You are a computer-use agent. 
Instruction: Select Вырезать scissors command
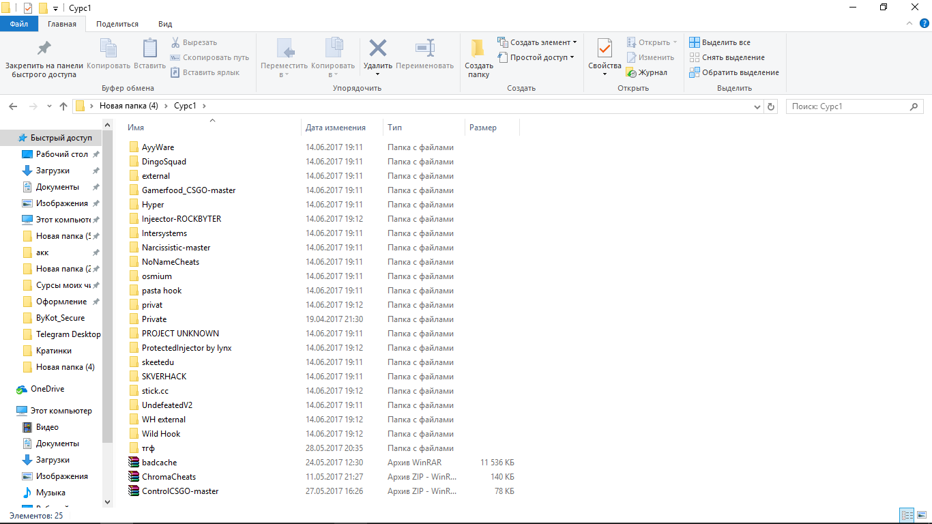coord(194,42)
